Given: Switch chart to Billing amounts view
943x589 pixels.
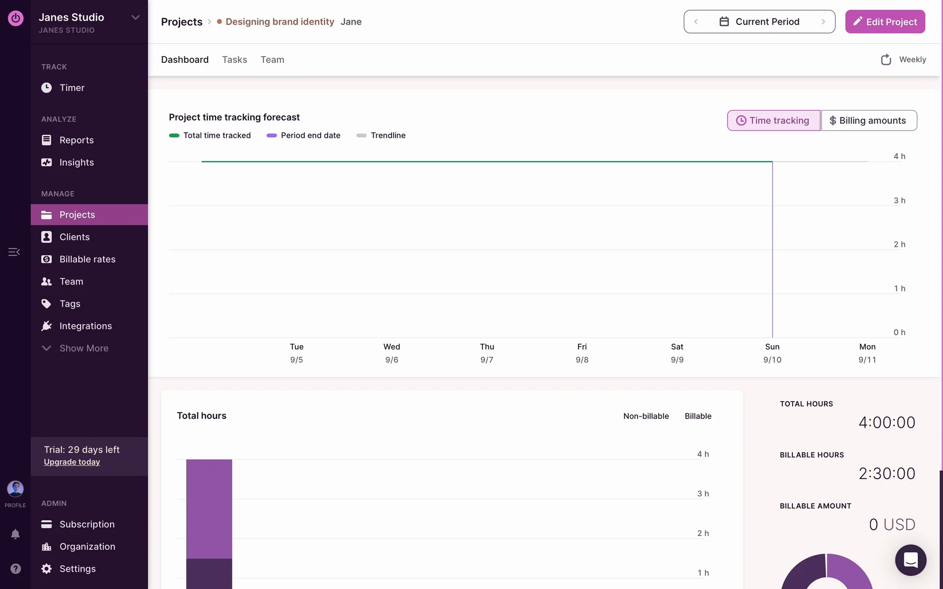Looking at the screenshot, I should 868,120.
